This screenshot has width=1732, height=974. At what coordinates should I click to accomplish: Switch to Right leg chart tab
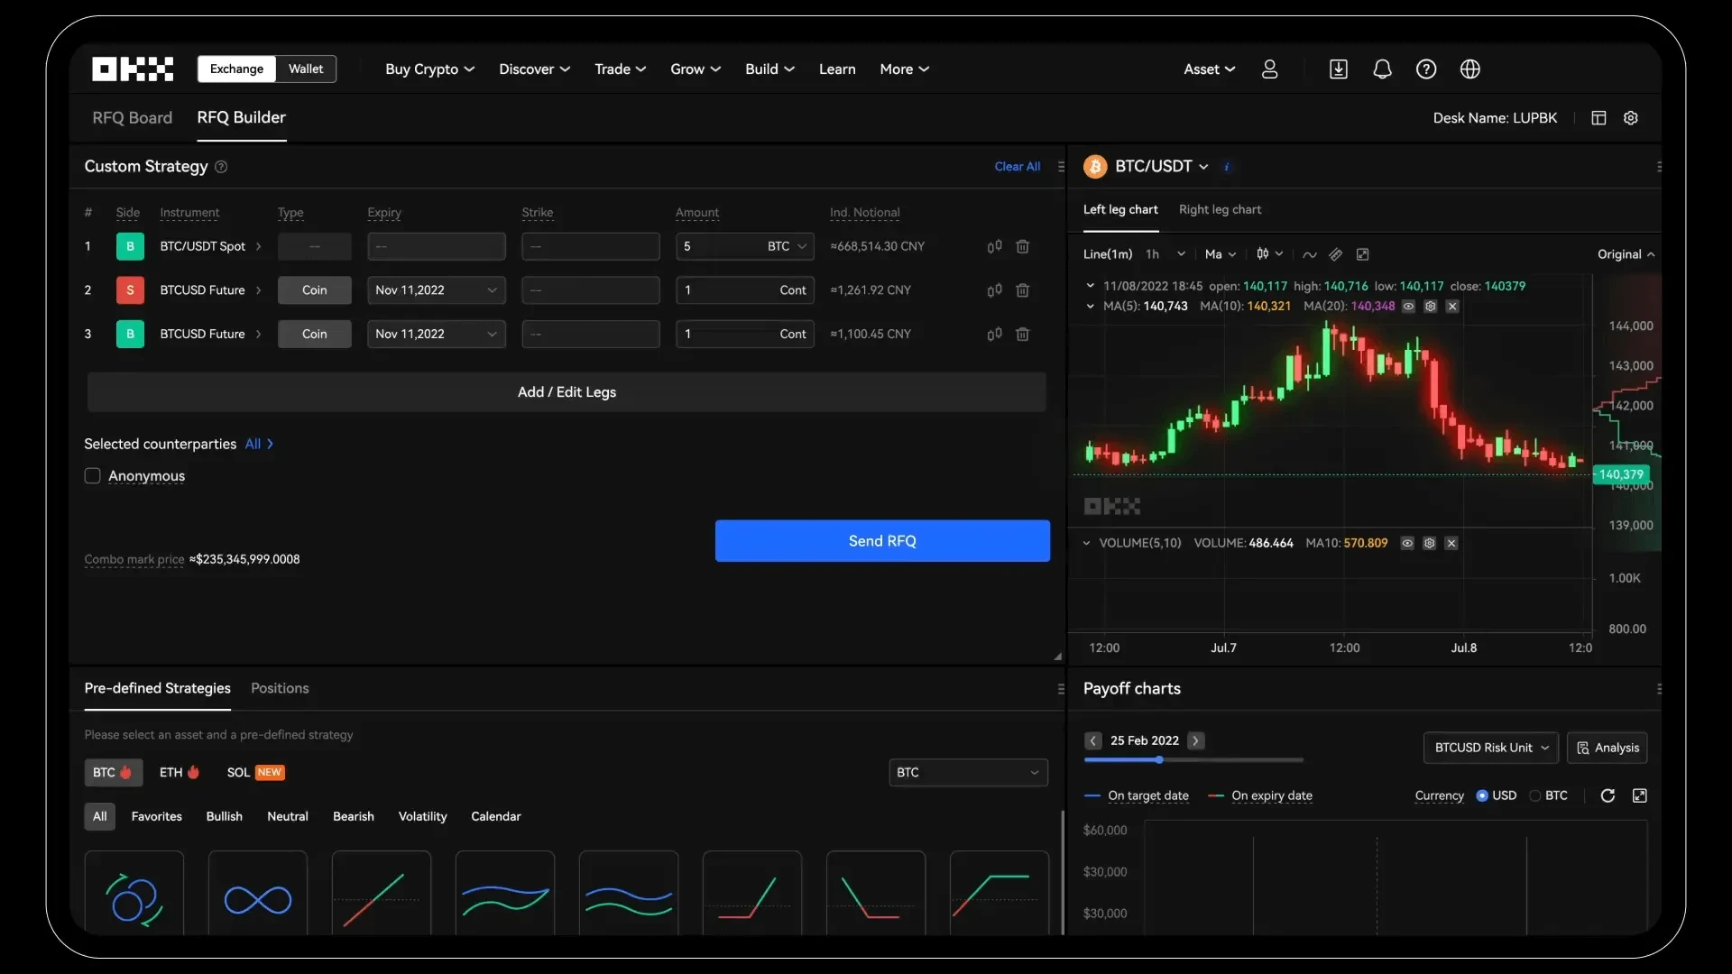pos(1220,209)
